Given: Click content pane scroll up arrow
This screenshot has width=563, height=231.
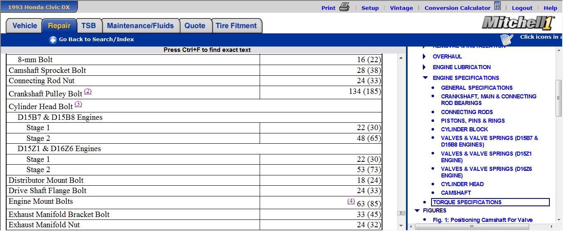Looking at the screenshot, I should point(401,58).
